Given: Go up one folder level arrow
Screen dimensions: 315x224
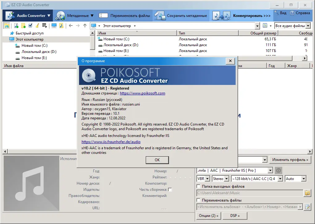Looking at the screenshot, I should point(85,26).
